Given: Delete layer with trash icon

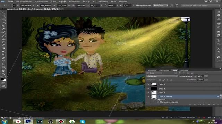Looking at the screenshot, I should pyautogui.click(x=218, y=105).
